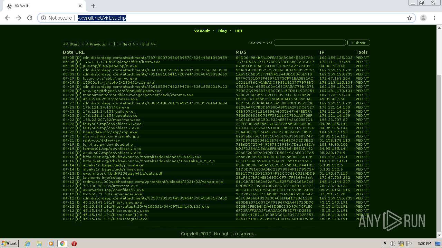Focus the Search MD5 input box

tap(310, 43)
